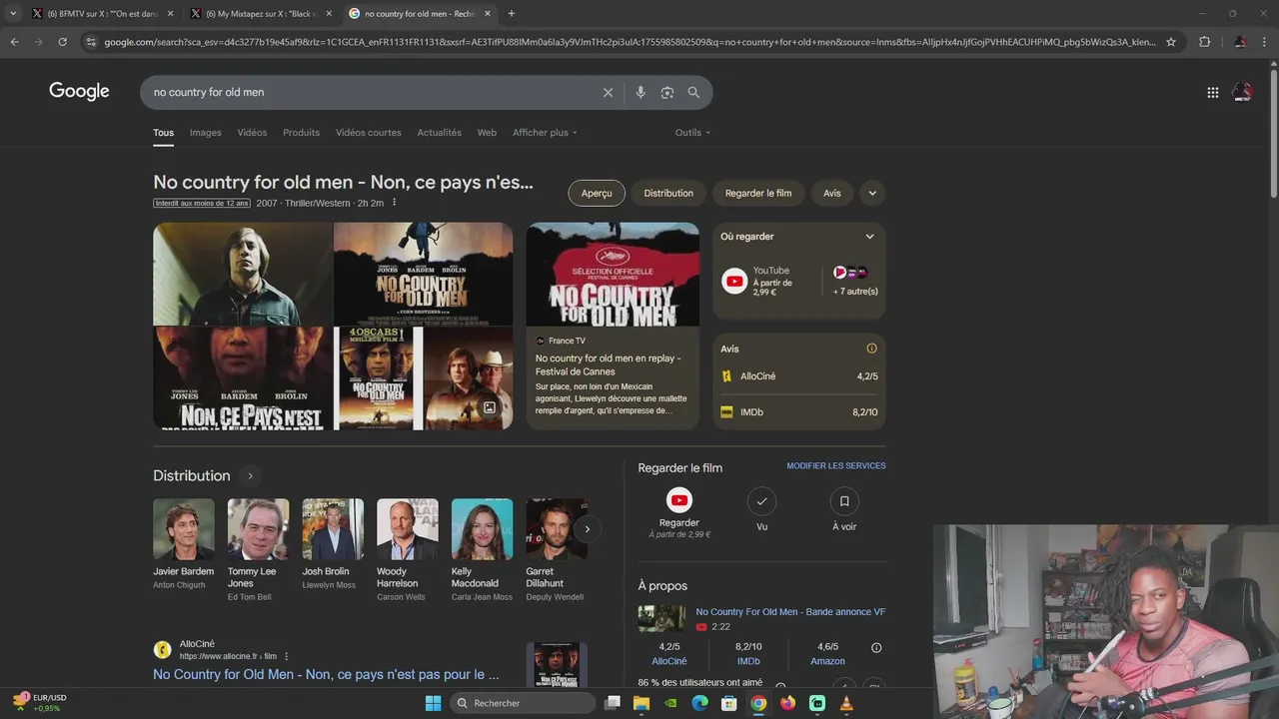Open Javier Bardem cast thumbnail
The width and height of the screenshot is (1279, 719).
tap(184, 529)
